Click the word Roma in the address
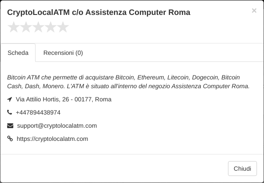The height and width of the screenshot is (183, 264). click(x=103, y=100)
